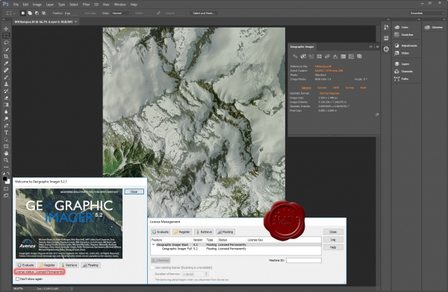Select the Lasso tool

click(x=6, y=42)
